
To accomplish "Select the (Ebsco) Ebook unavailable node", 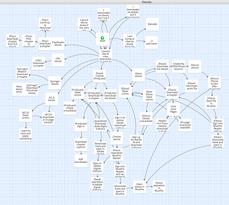I will [146, 119].
